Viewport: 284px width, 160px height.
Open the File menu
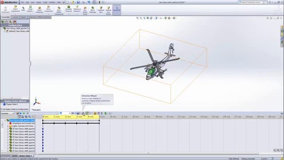pyautogui.click(x=23, y=2)
